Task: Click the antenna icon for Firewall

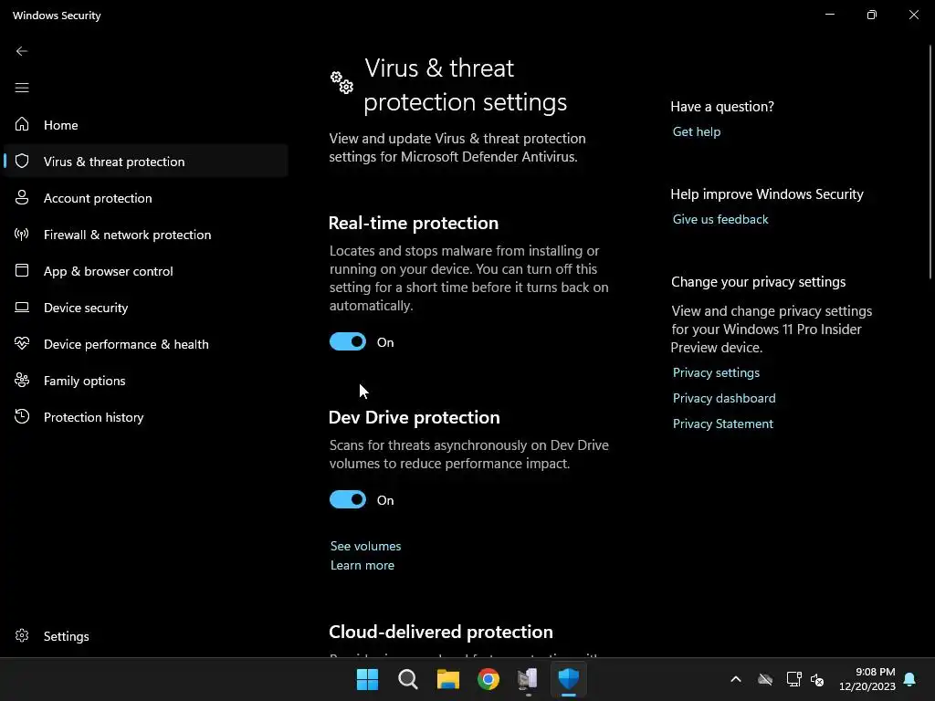Action: (x=22, y=235)
